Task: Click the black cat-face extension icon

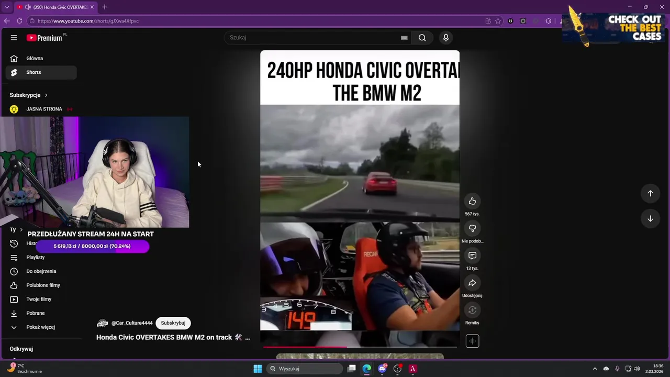Action: coord(510,21)
